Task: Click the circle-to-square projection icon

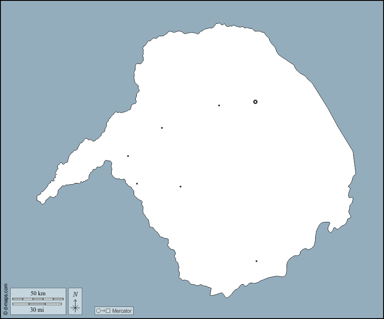Action: pyautogui.click(x=103, y=310)
